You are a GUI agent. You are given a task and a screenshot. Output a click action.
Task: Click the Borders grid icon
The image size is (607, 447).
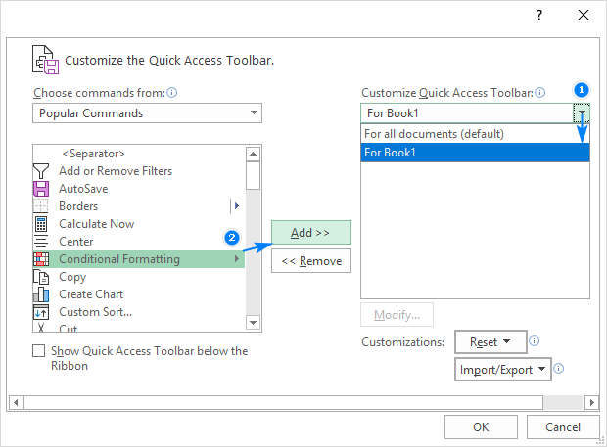41,206
